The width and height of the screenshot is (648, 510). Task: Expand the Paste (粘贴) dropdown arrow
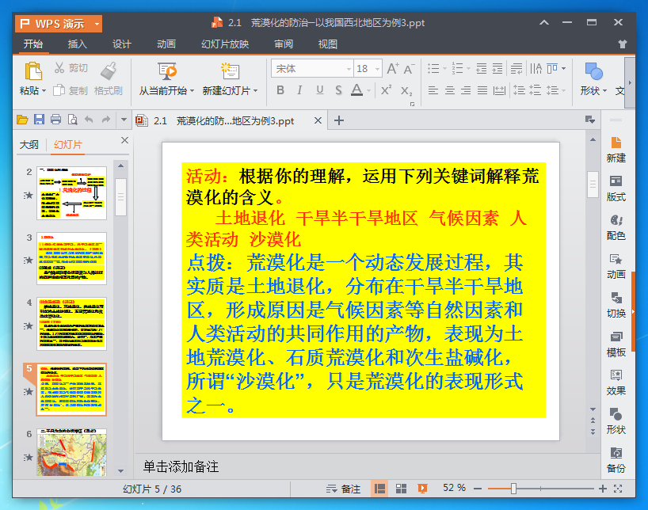[x=44, y=90]
